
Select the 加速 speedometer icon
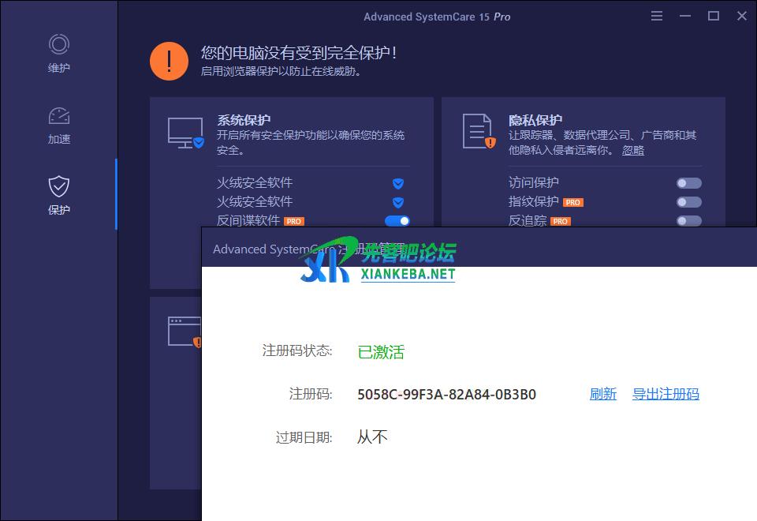coord(58,116)
